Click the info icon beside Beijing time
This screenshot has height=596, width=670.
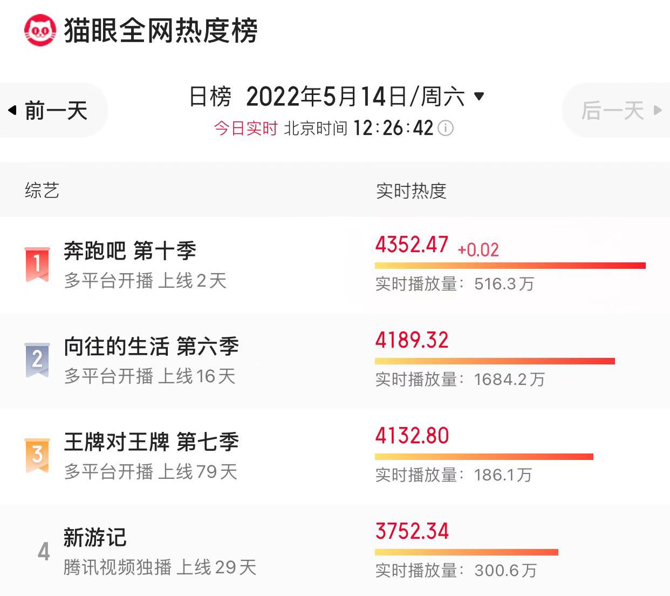pyautogui.click(x=446, y=128)
